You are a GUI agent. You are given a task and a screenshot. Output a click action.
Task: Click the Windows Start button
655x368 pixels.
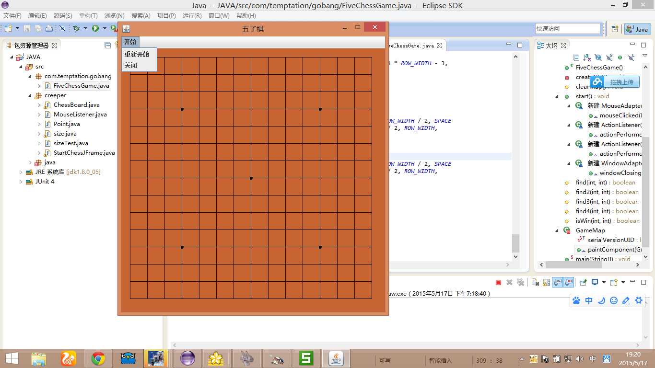(11, 358)
